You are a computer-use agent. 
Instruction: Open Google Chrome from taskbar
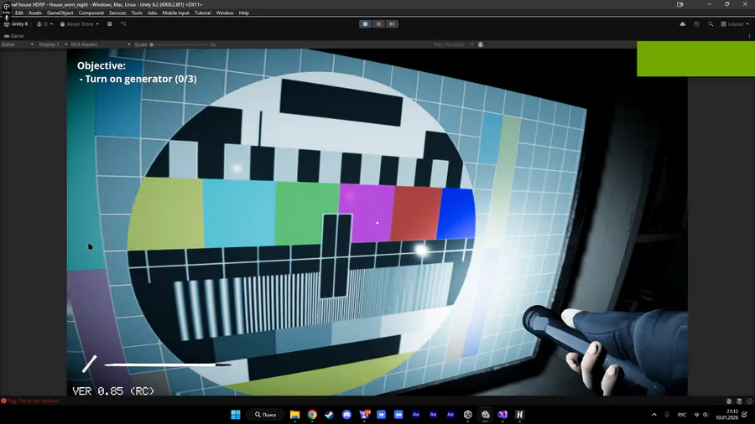pos(312,415)
